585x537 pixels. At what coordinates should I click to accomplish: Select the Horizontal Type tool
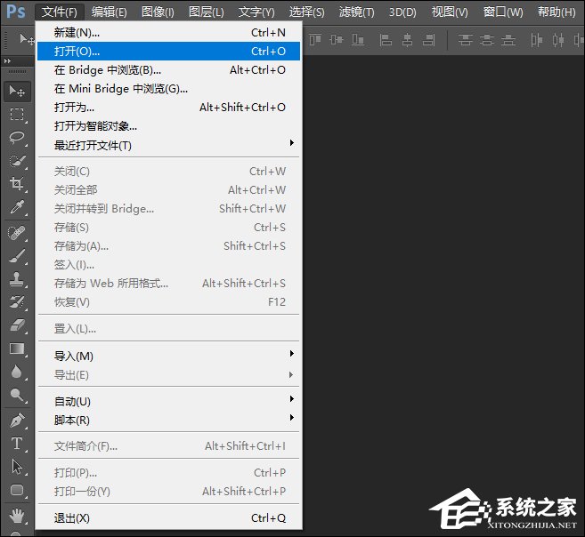point(17,443)
